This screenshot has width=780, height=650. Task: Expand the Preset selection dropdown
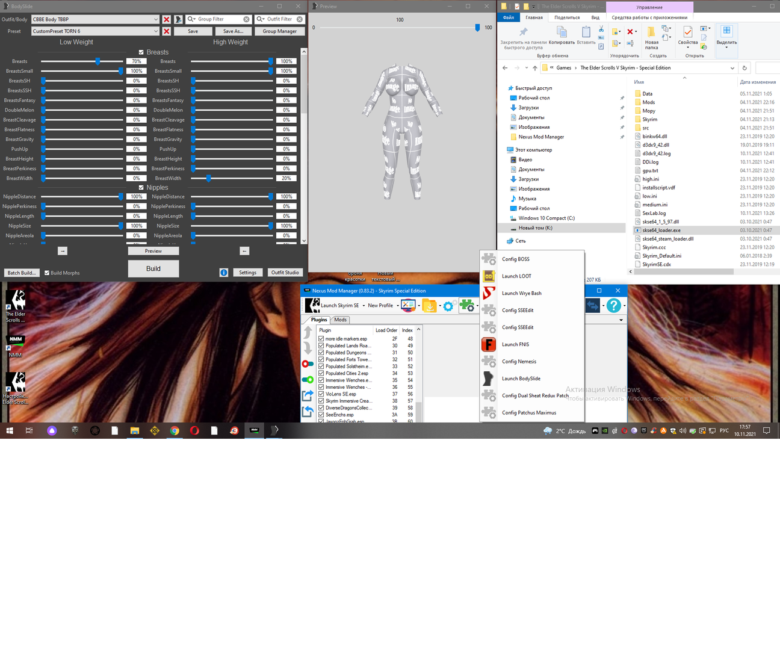[x=156, y=31]
